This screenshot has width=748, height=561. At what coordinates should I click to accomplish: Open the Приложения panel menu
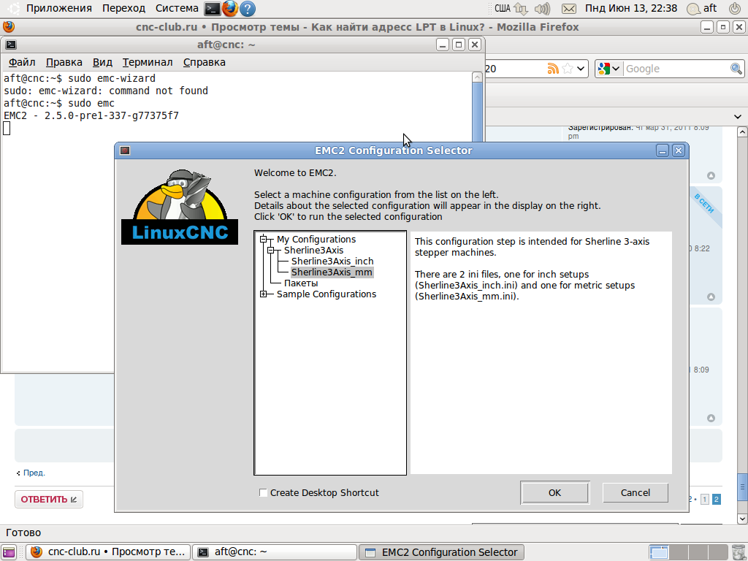pyautogui.click(x=58, y=8)
